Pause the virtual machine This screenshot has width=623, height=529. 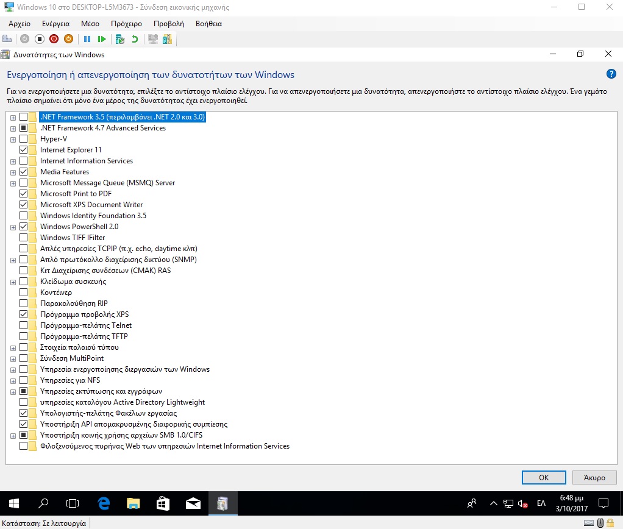click(87, 39)
